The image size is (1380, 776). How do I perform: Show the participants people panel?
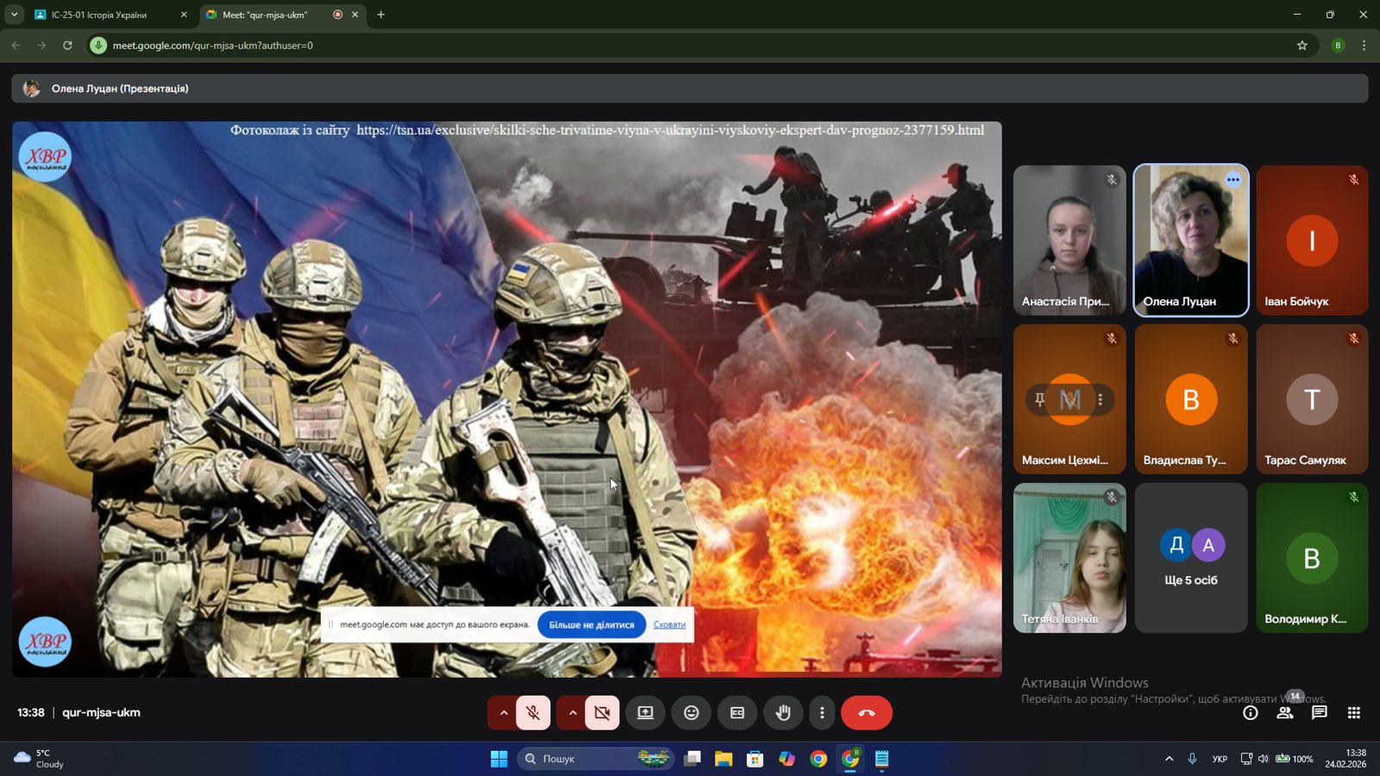click(x=1284, y=713)
